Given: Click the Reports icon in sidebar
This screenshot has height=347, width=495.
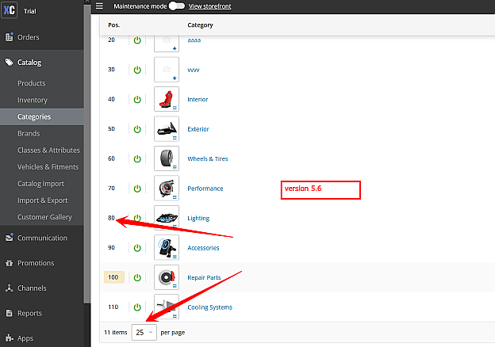Looking at the screenshot, I should click(9, 313).
